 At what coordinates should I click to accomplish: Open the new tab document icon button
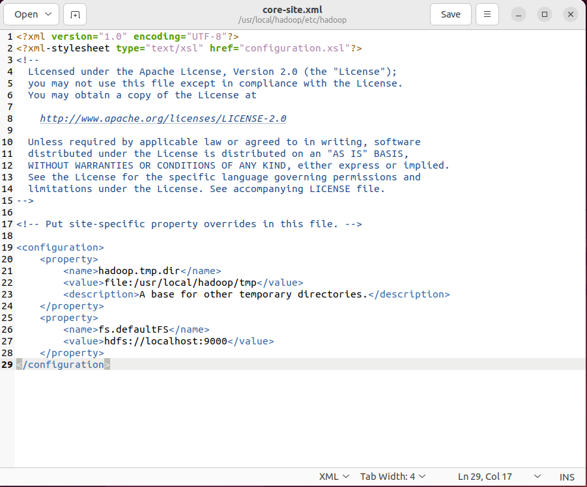pos(75,14)
